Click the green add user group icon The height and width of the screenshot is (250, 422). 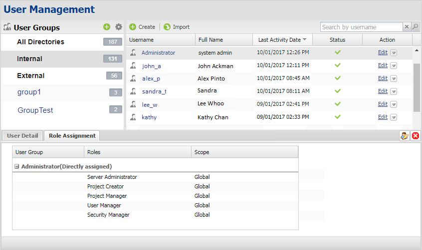[x=107, y=27]
